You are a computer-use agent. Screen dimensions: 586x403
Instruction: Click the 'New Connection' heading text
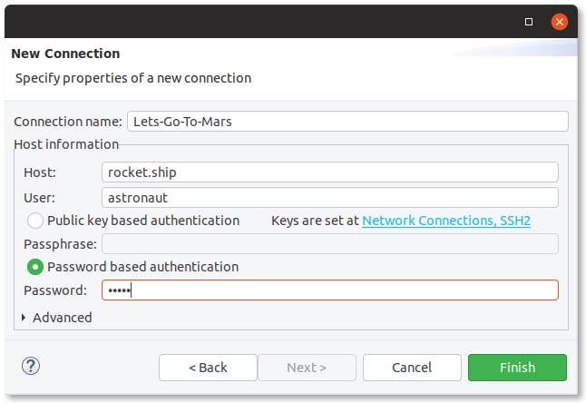tap(65, 54)
